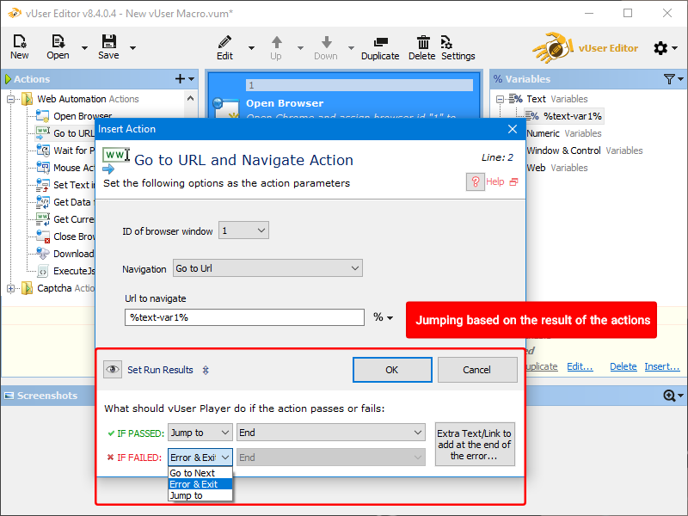Click the detach window icon beside Help
688x516 pixels.
click(513, 181)
